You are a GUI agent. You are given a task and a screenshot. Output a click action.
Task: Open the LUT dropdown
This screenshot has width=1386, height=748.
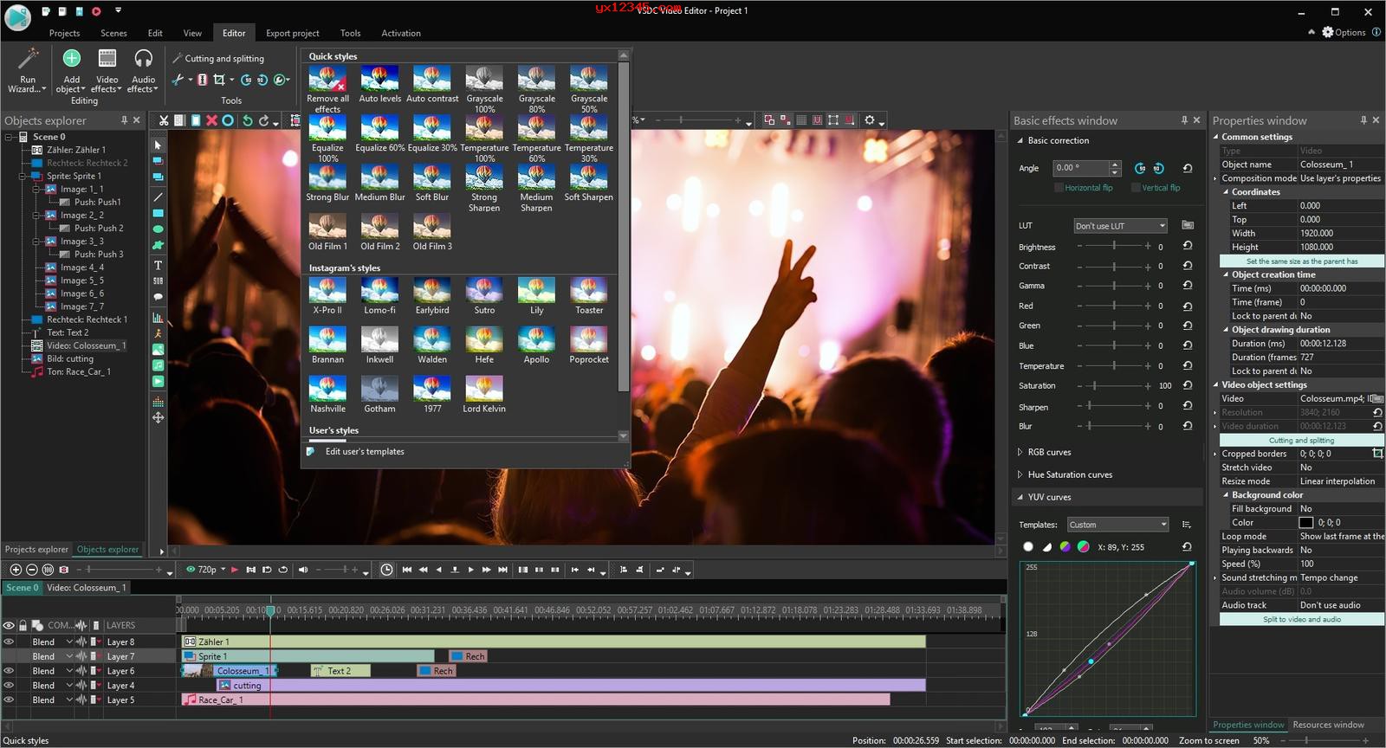point(1120,226)
